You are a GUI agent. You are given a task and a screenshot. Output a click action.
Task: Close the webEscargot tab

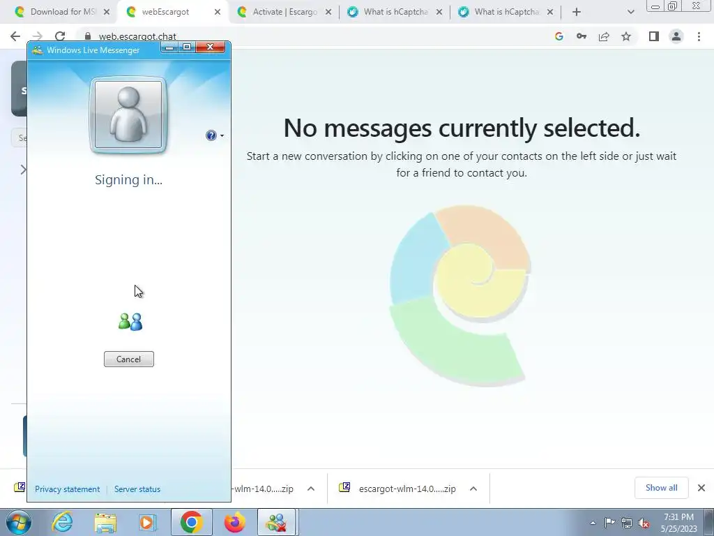218,12
